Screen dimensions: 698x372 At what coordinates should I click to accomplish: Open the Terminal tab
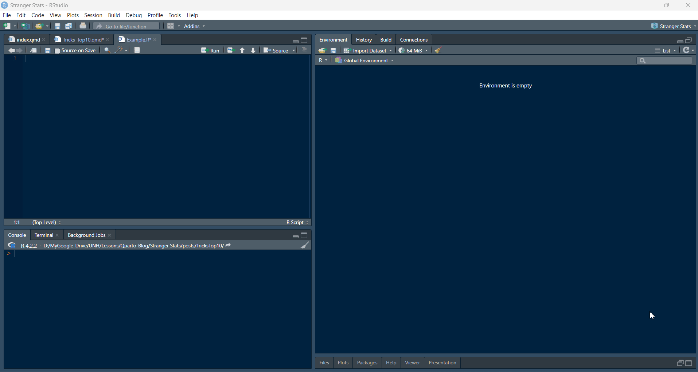[x=44, y=235]
